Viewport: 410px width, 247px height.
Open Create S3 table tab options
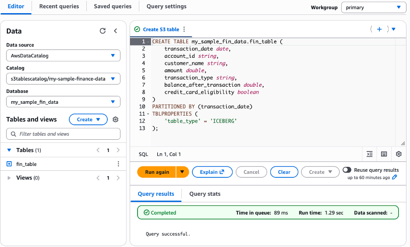pyautogui.click(x=184, y=29)
